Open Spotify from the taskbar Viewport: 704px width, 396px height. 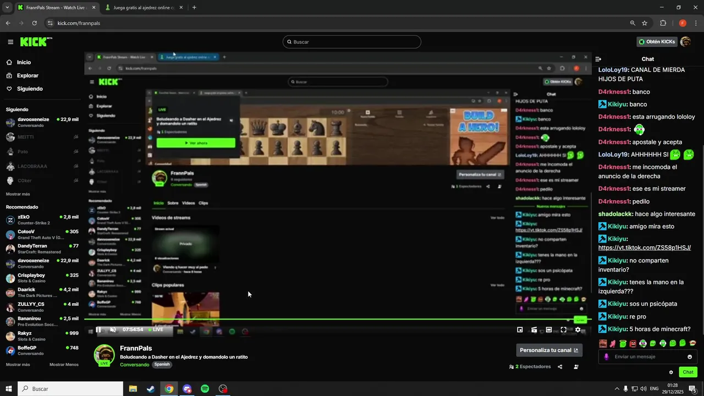coord(205,389)
